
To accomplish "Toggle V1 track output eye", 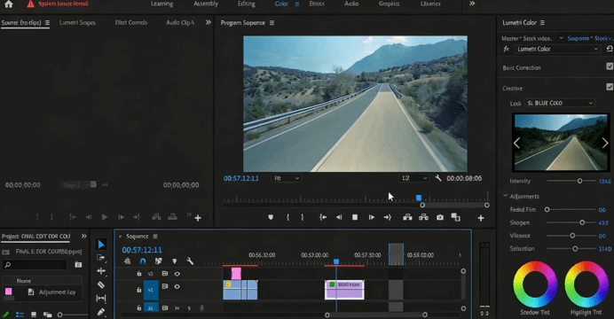I will coord(177,286).
